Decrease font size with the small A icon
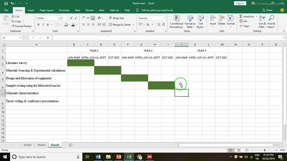The width and height of the screenshot is (287, 161). click(76, 18)
